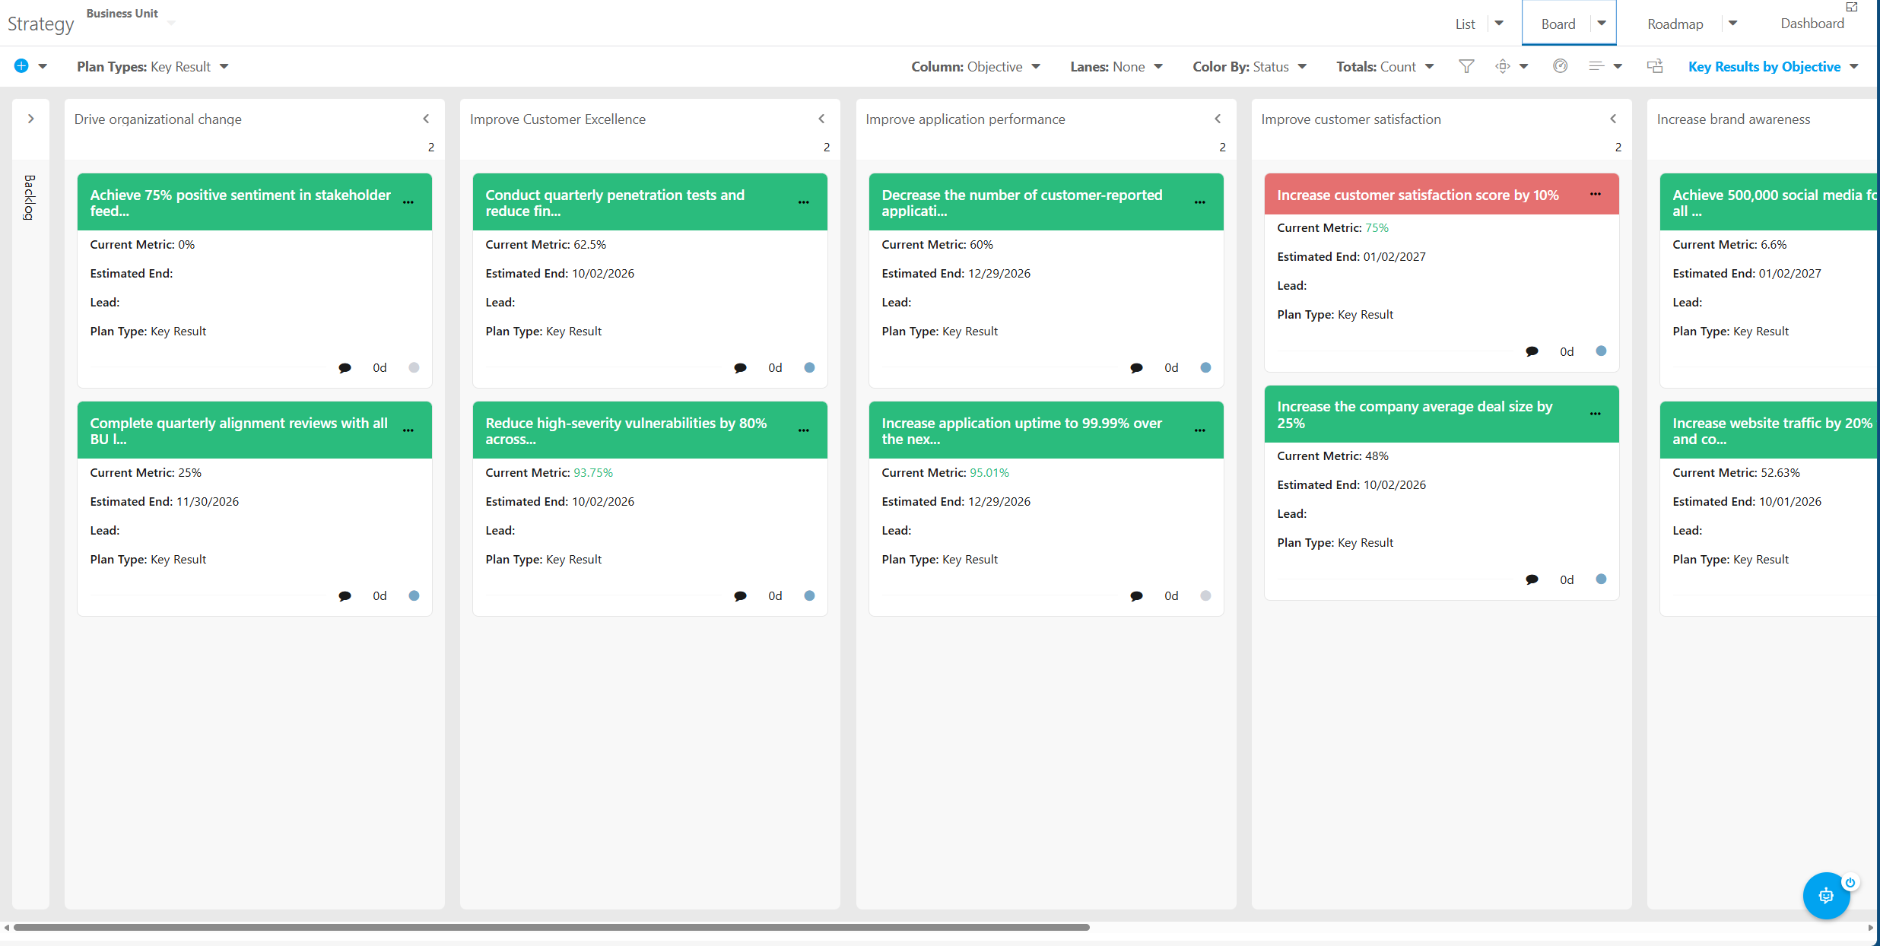
Task: Expand the dropdown arrow beside the add icon
Action: [43, 67]
